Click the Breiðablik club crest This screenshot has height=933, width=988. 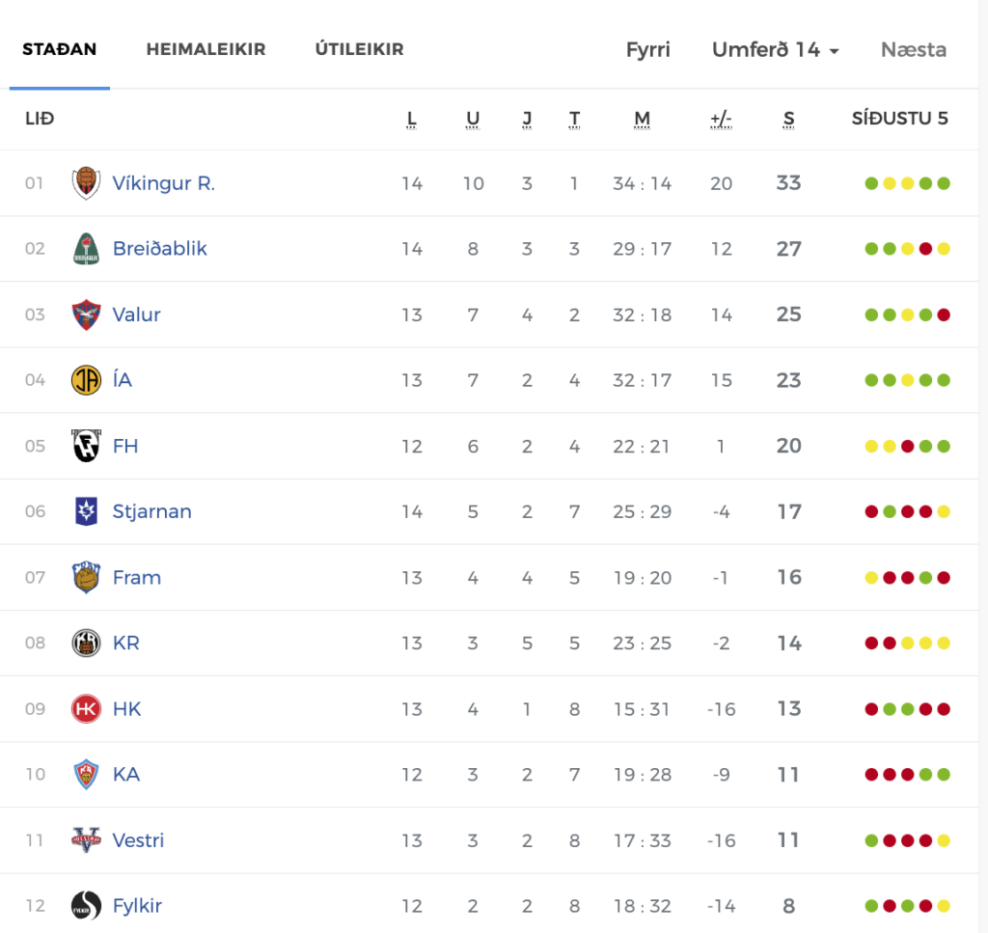pos(86,249)
